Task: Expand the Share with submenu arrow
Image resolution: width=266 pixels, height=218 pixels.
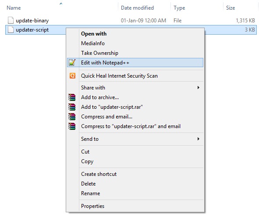Action: pyautogui.click(x=198, y=88)
